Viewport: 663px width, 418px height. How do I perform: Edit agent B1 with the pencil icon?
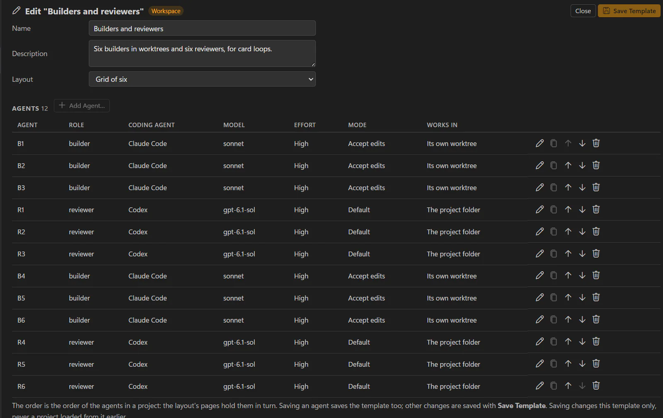[540, 143]
